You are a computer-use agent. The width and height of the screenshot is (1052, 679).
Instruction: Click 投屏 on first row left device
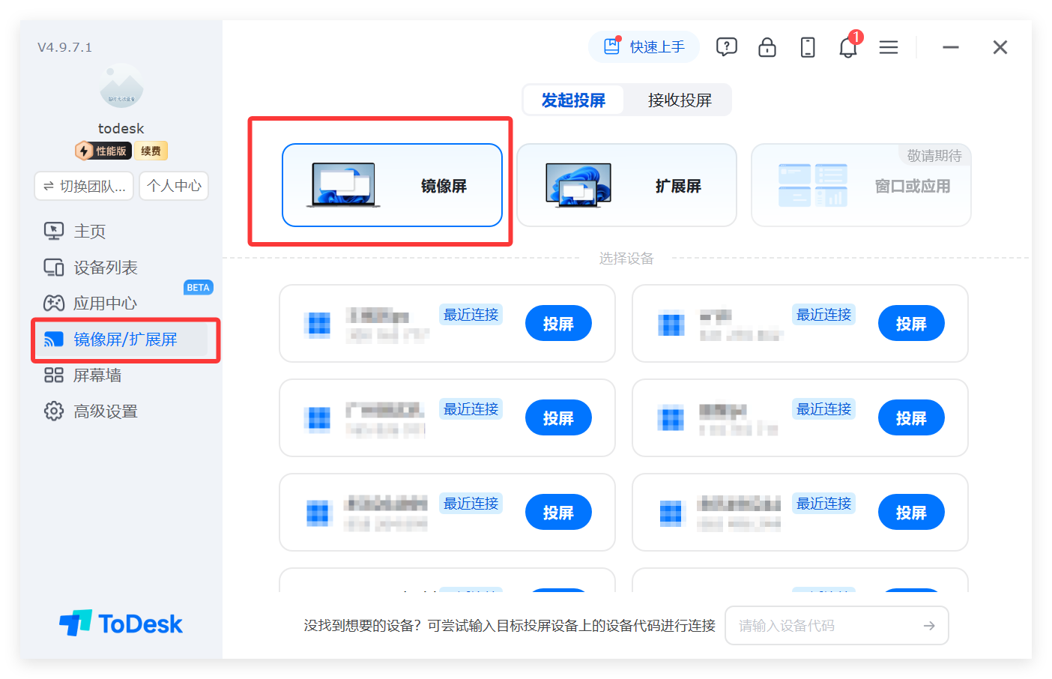tap(558, 323)
